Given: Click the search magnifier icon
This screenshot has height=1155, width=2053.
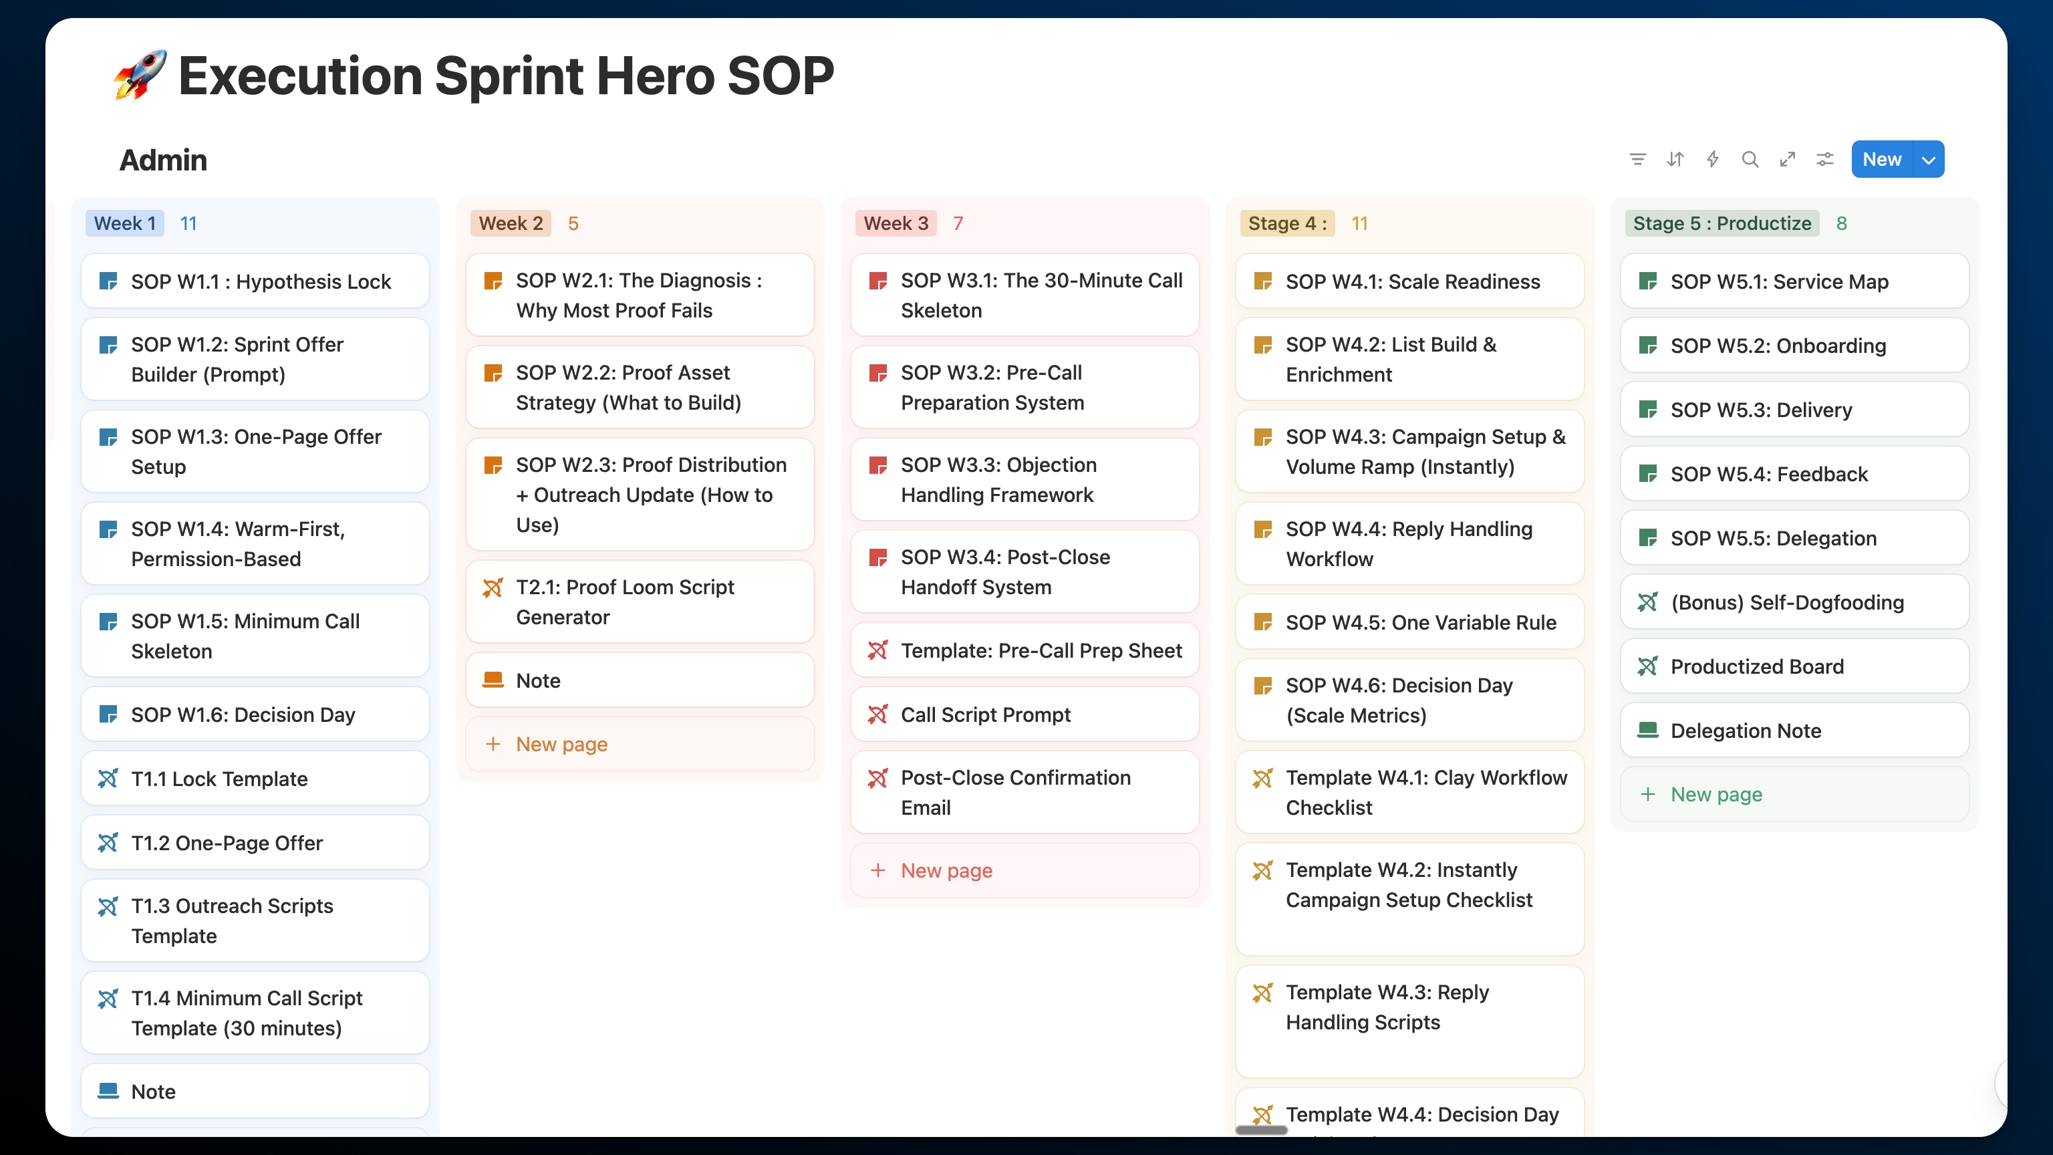Looking at the screenshot, I should click(x=1750, y=160).
